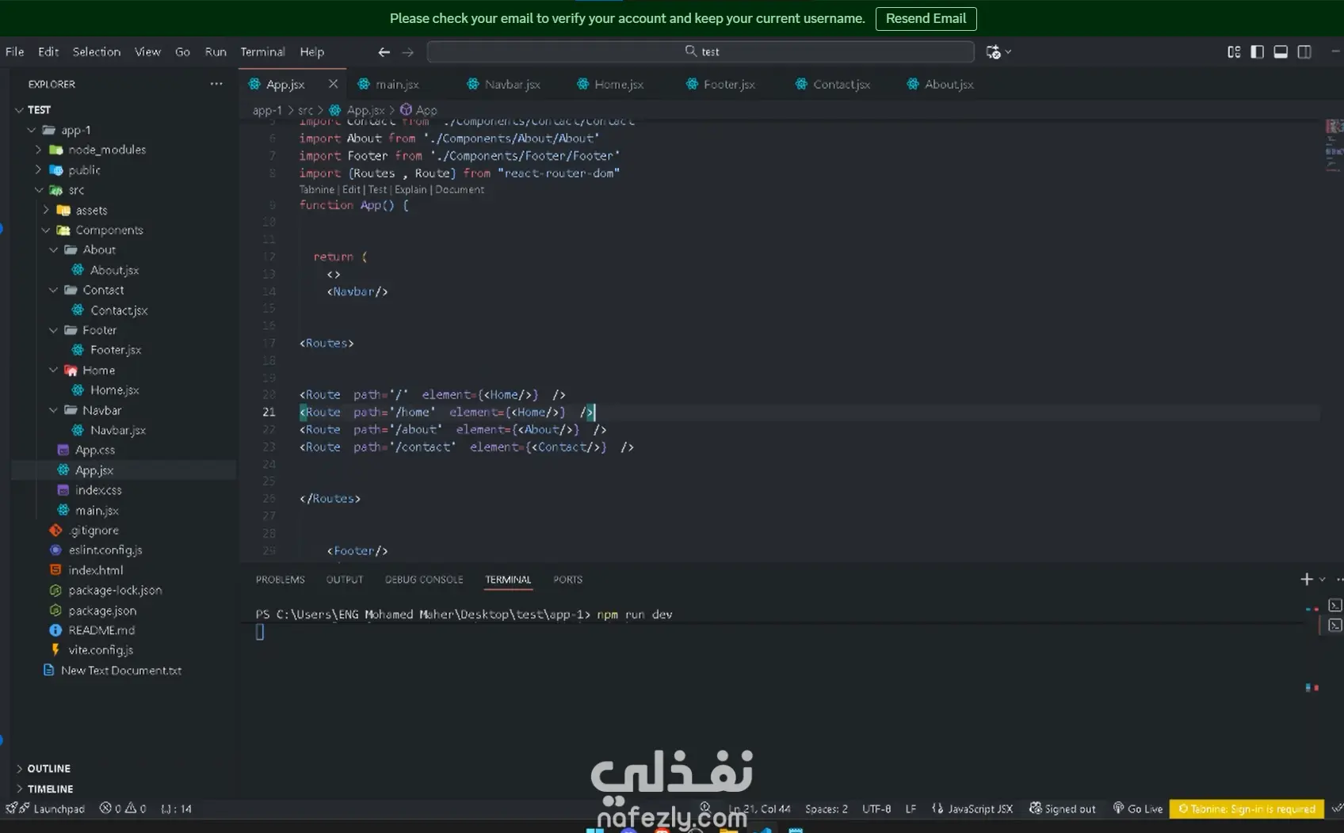The width and height of the screenshot is (1344, 833).
Task: Expand the public folder
Action: point(38,170)
